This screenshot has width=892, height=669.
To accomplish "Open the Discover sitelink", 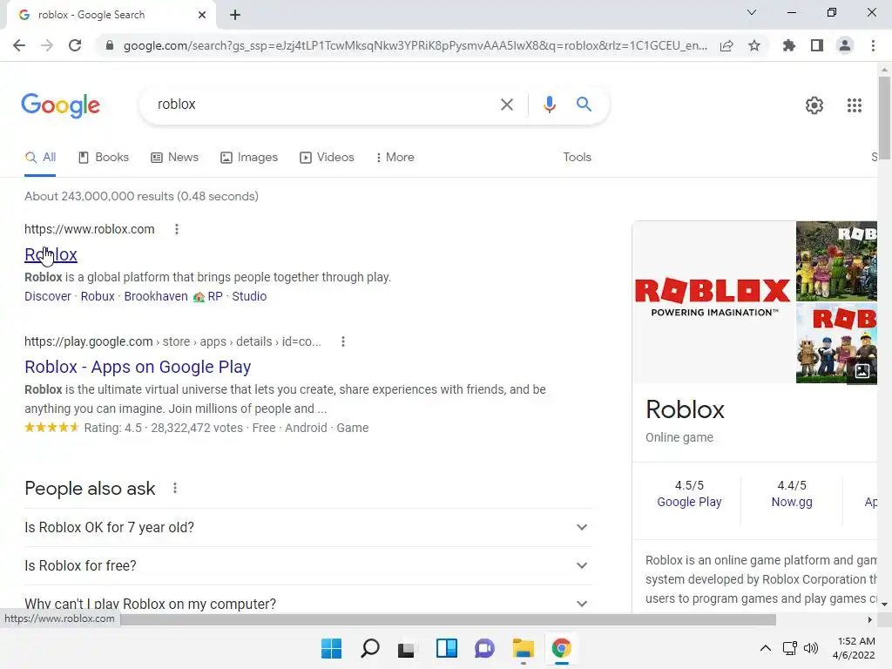I will [x=48, y=296].
